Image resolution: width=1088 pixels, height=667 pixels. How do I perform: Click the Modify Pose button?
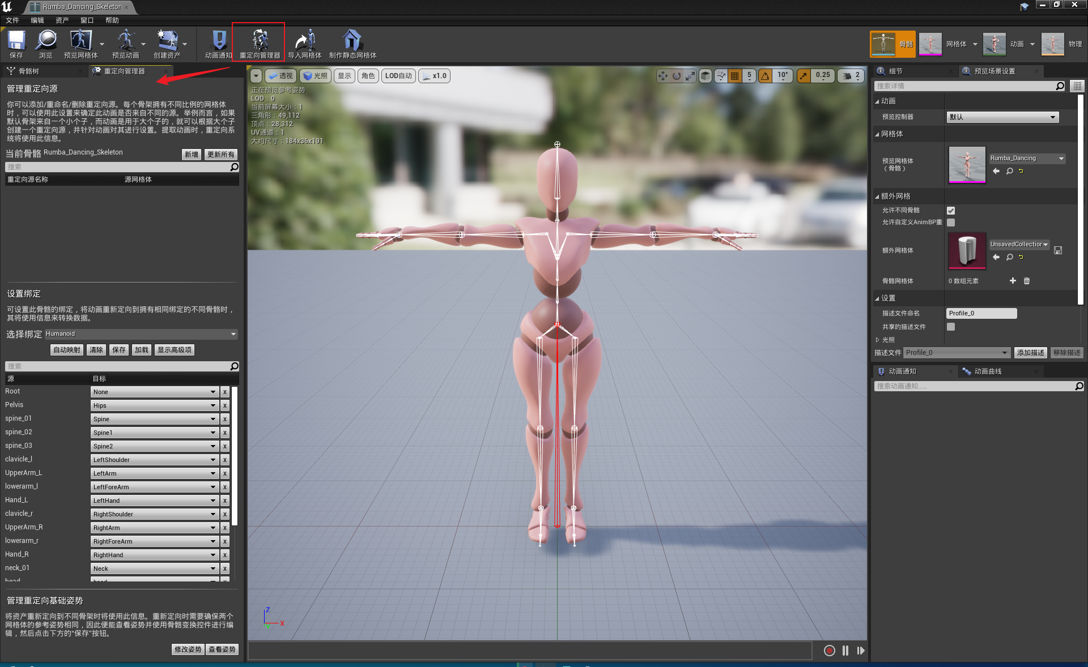(x=188, y=649)
